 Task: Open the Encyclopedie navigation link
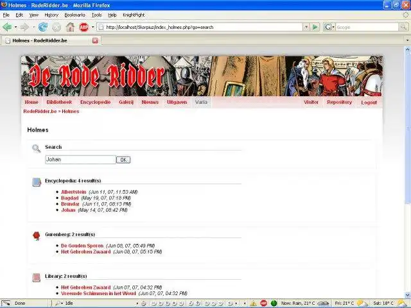coord(96,102)
